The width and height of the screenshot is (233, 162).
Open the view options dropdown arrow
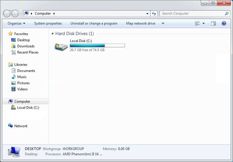203,23
